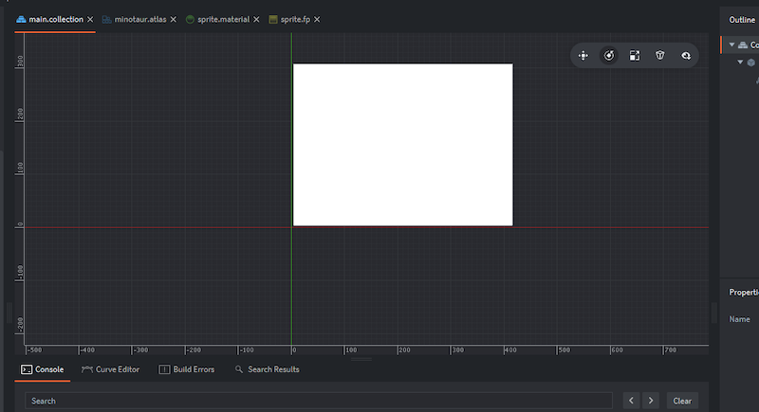Select the Rotate tool in viewport toolbar
This screenshot has height=412, width=759.
coord(609,56)
